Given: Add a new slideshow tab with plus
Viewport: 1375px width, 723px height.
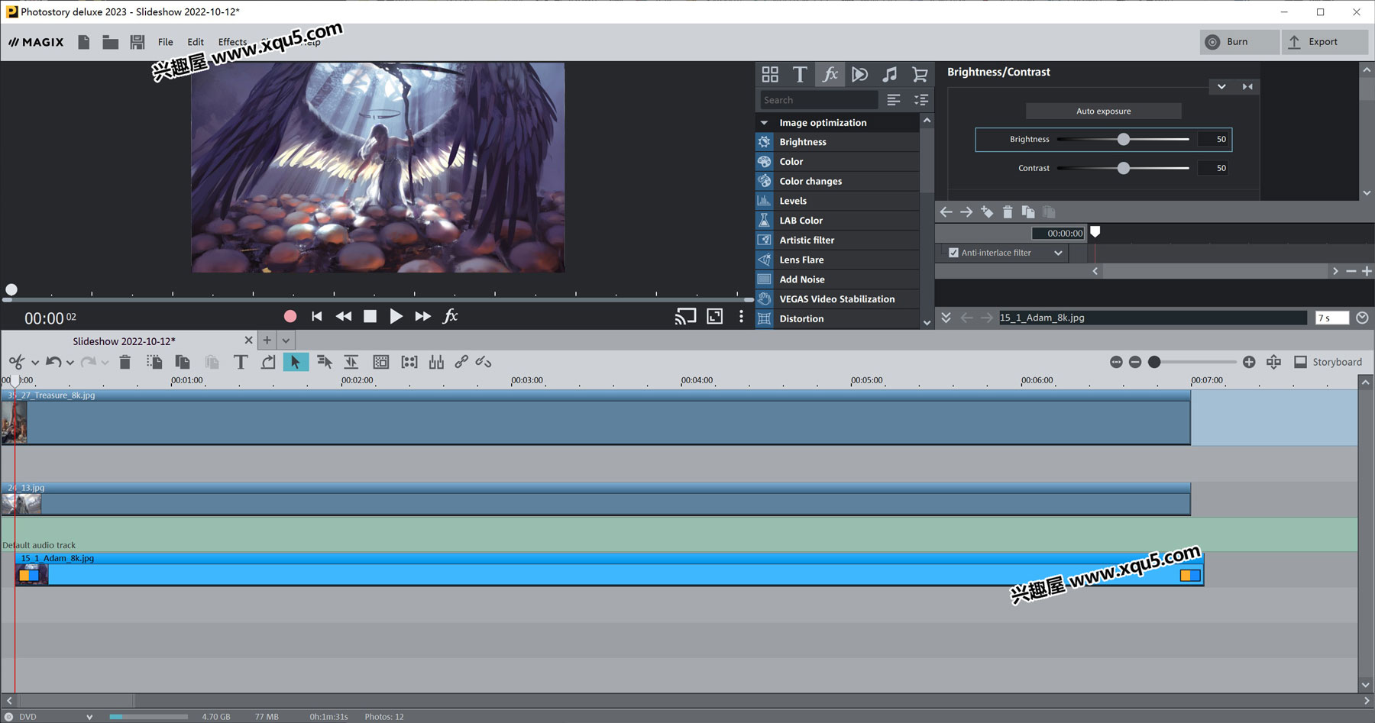Looking at the screenshot, I should (267, 341).
